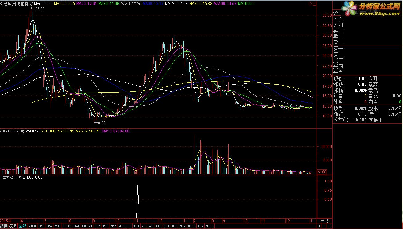Viewport: 403px width, 229px height.
Task: Select the MCST indicator tab
Action: [210, 226]
